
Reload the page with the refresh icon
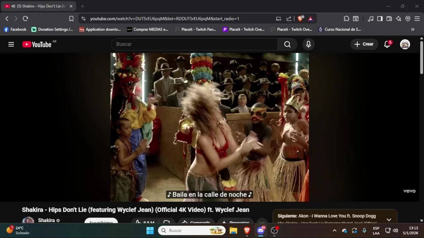point(26,19)
